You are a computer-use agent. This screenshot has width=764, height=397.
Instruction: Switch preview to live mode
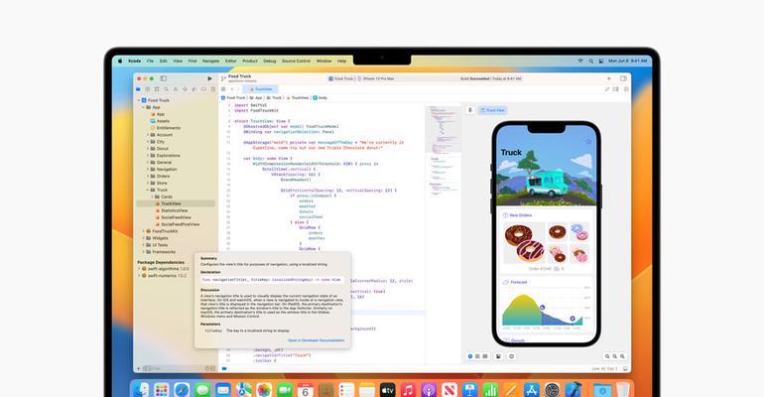(470, 356)
